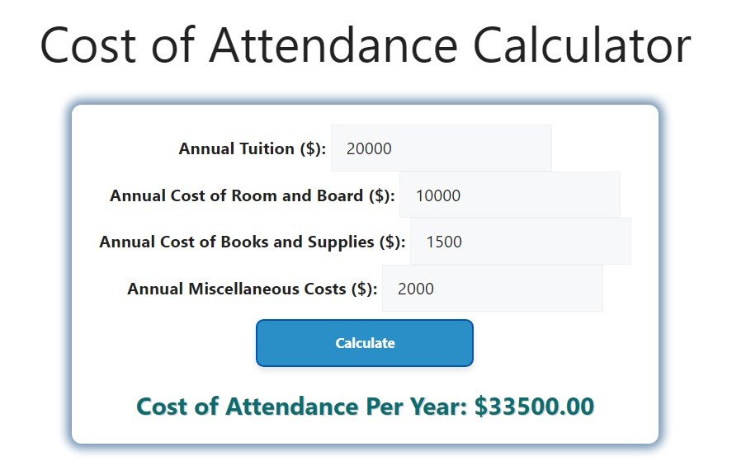Focus the Room and Board cost field
The image size is (732, 475).
[x=509, y=195]
